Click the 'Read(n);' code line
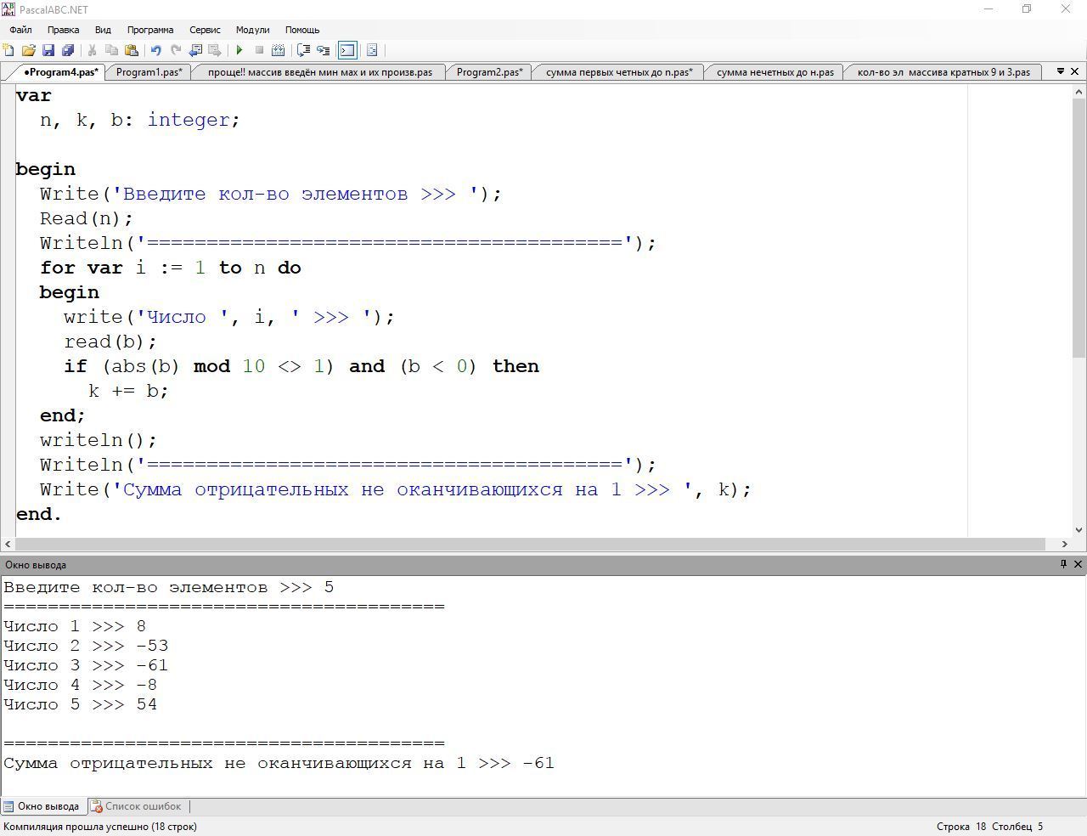 [87, 218]
